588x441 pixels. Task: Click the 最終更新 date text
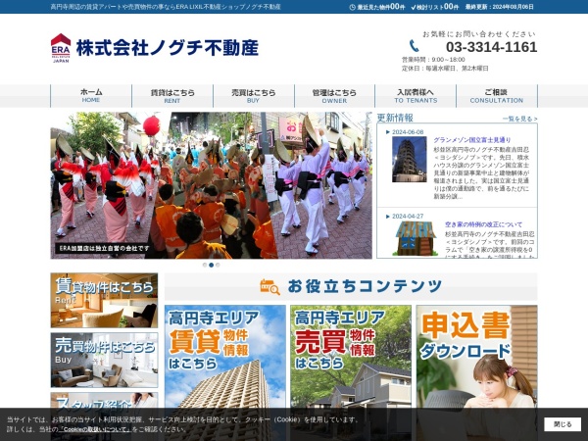[500, 7]
